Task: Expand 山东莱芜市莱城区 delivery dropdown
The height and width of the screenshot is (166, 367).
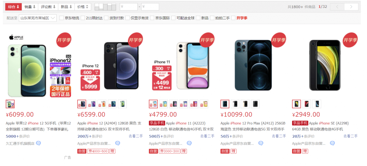Action: point(38,18)
